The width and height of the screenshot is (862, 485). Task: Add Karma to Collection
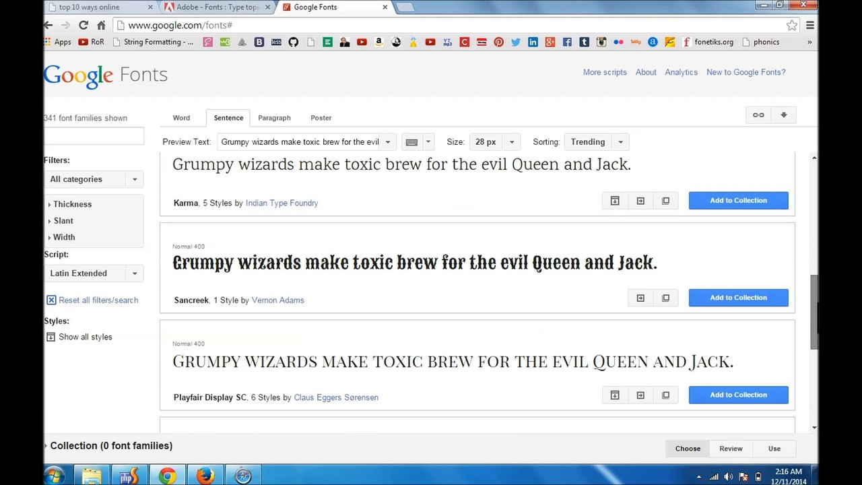click(x=738, y=201)
